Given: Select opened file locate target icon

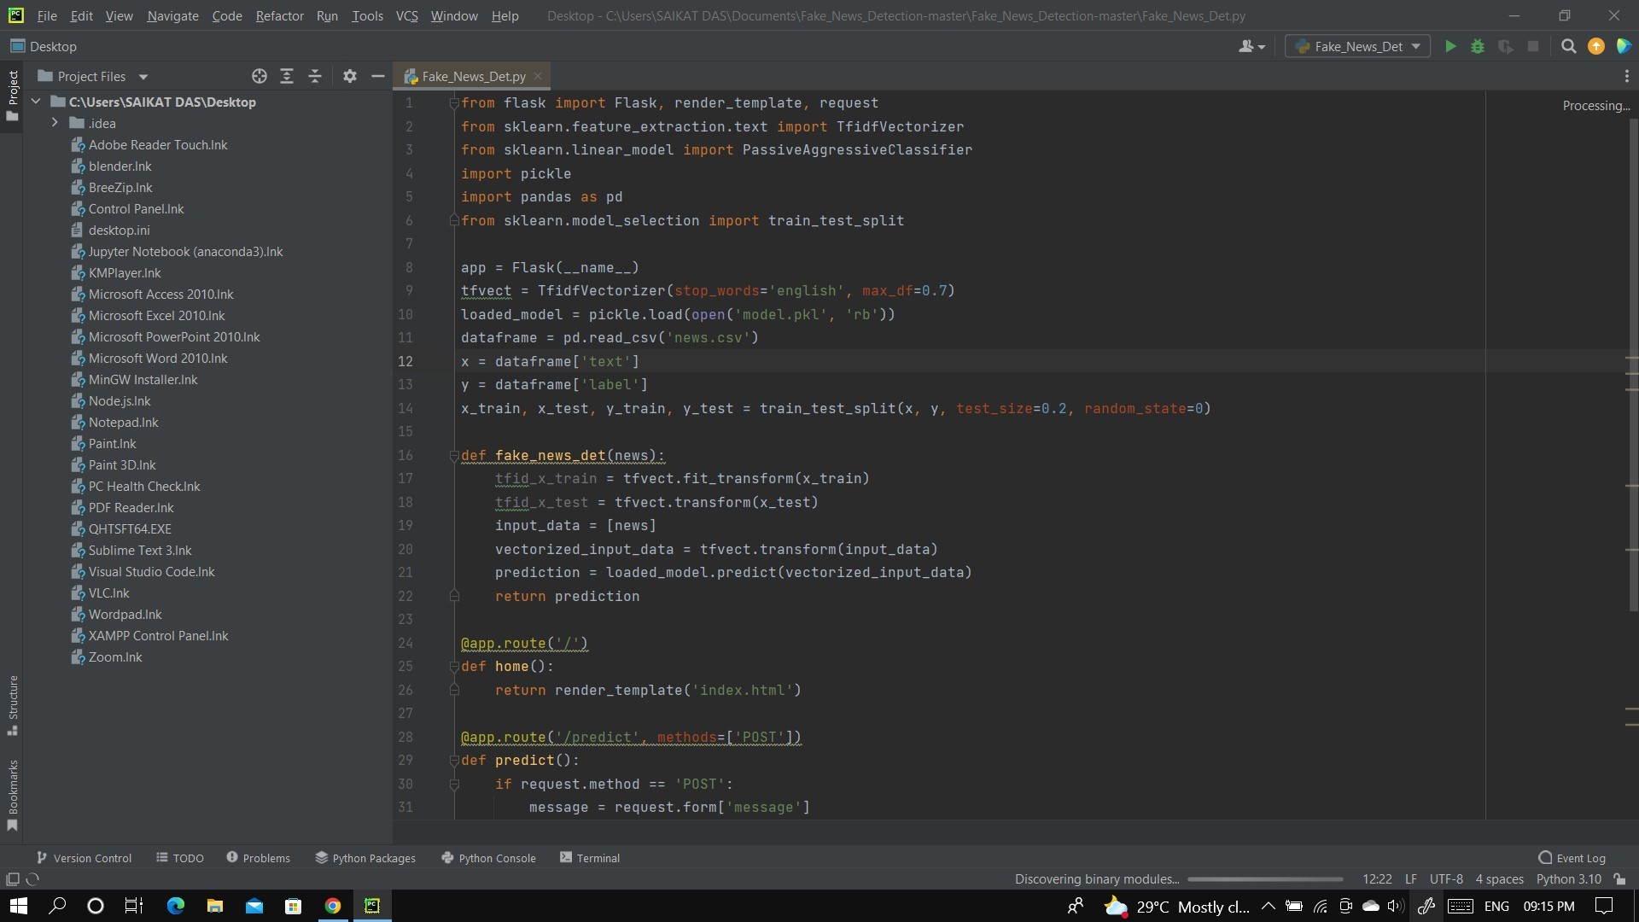Looking at the screenshot, I should [x=260, y=77].
